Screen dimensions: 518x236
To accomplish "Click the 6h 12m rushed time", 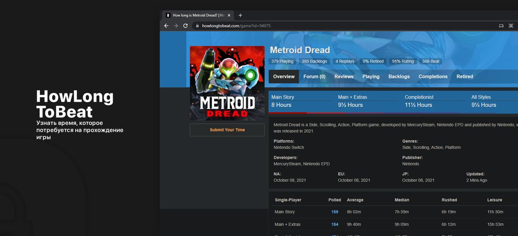I will tap(449, 224).
